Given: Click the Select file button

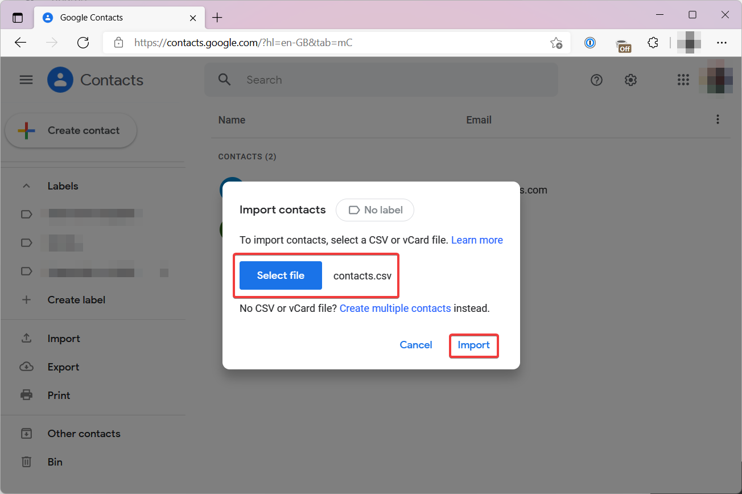Looking at the screenshot, I should (281, 275).
